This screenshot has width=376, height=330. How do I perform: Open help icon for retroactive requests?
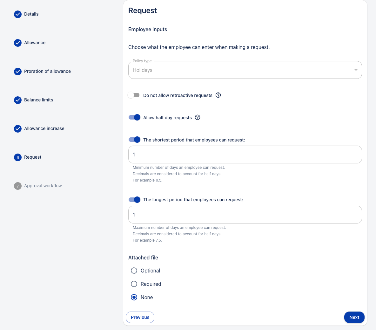tap(218, 95)
